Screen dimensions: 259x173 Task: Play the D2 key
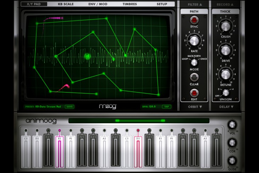point(37,151)
